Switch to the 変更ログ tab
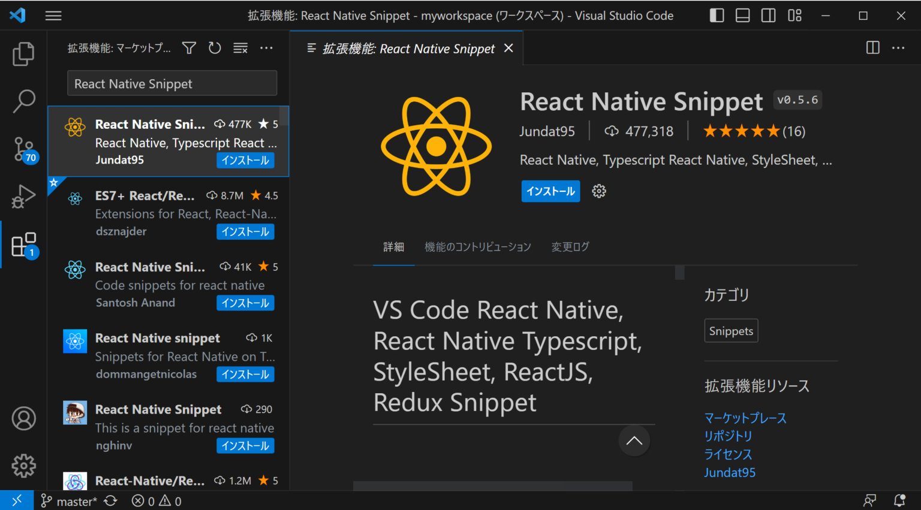 pyautogui.click(x=570, y=246)
